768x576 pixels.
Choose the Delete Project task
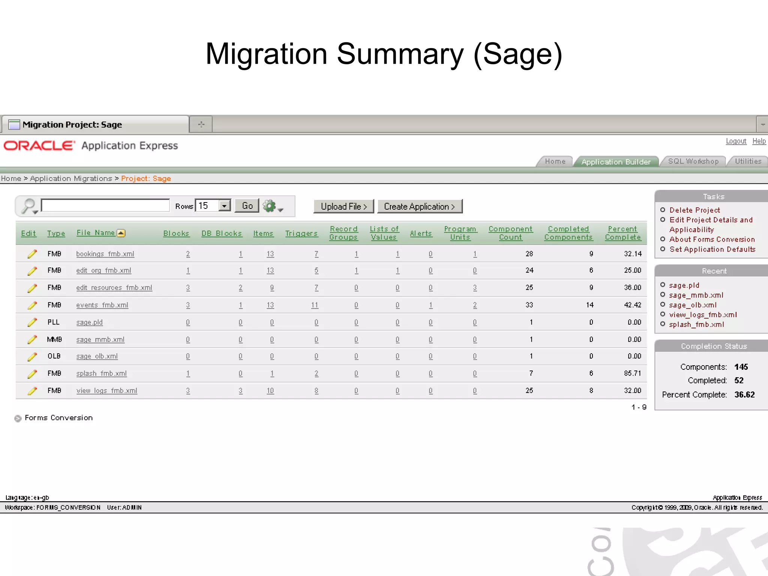(694, 210)
